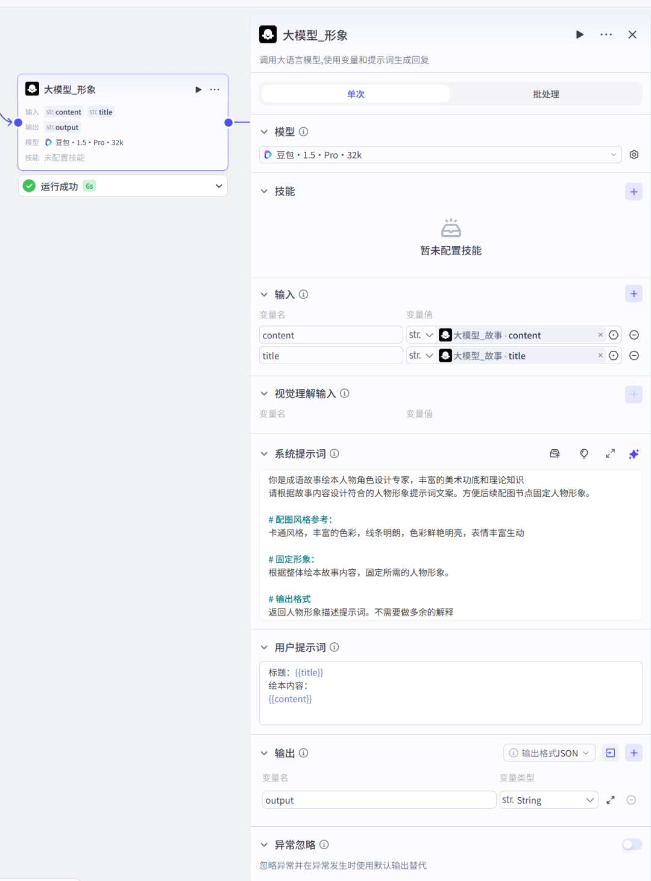651x881 pixels.
Task: Show info tooltip next to 异常忽略
Action: 324,845
